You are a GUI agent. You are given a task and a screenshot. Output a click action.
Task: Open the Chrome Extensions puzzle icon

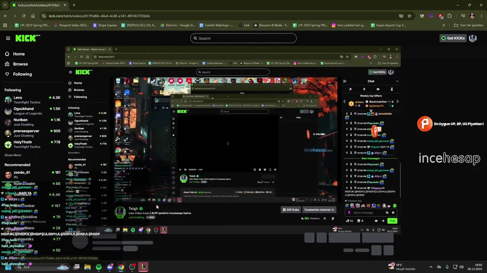tap(450, 16)
